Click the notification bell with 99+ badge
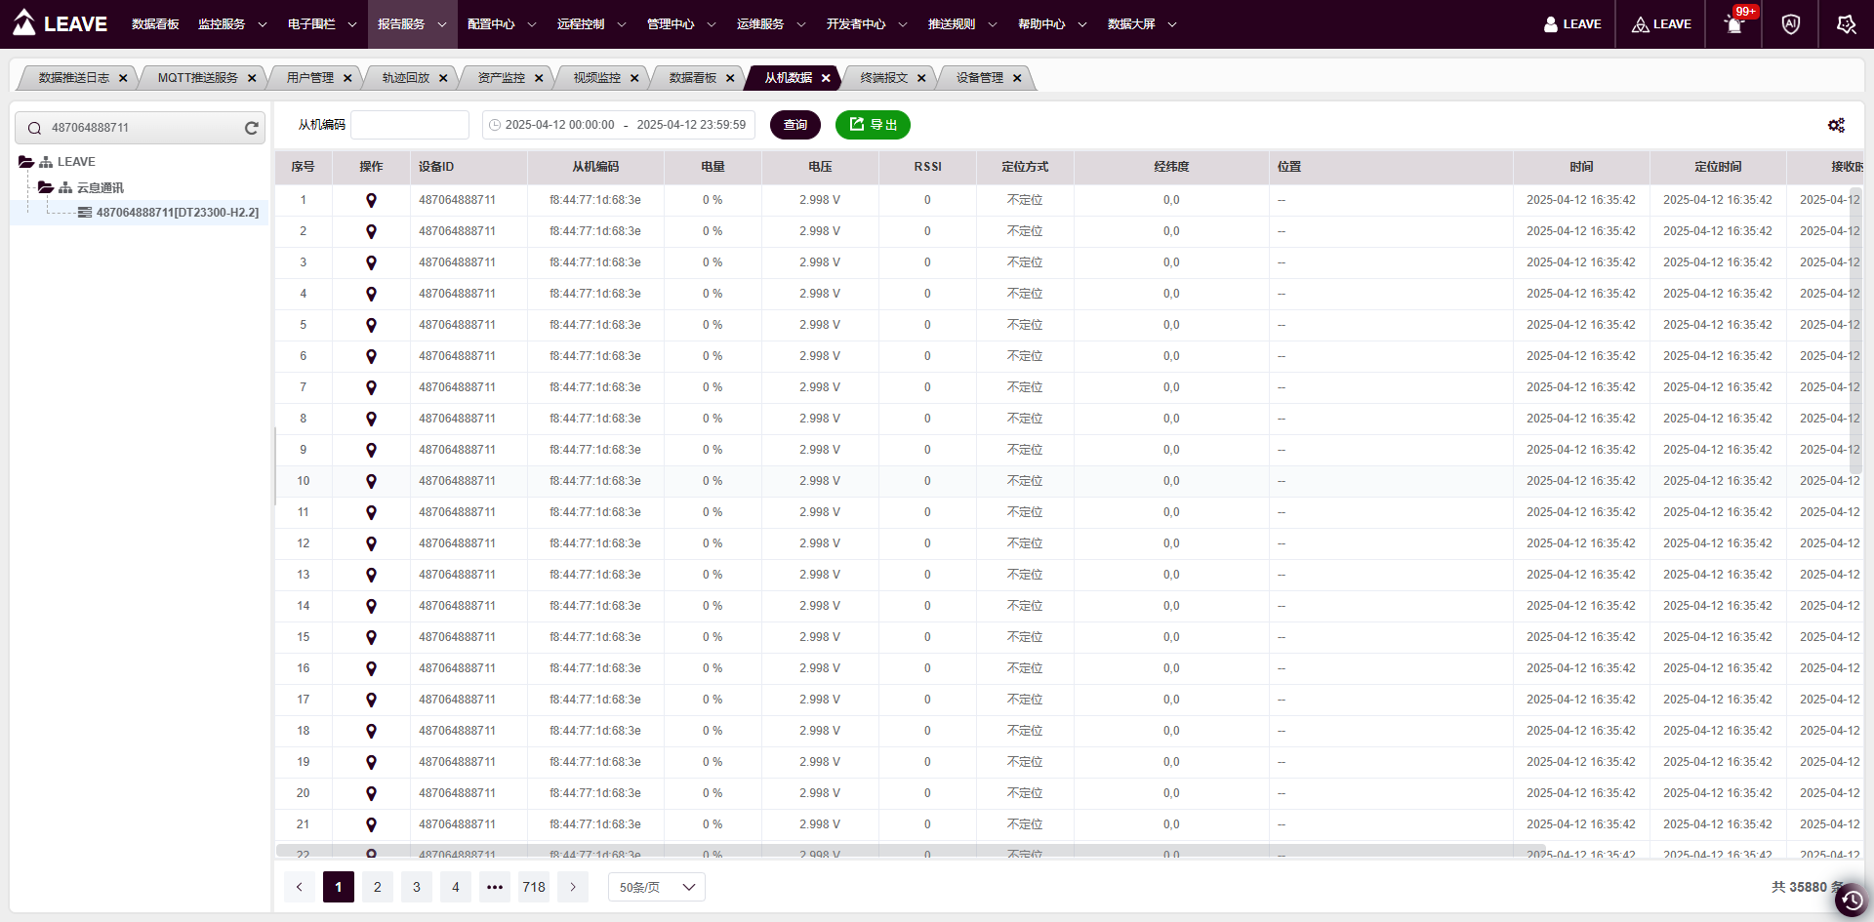Viewport: 1874px width, 922px height. click(1734, 24)
